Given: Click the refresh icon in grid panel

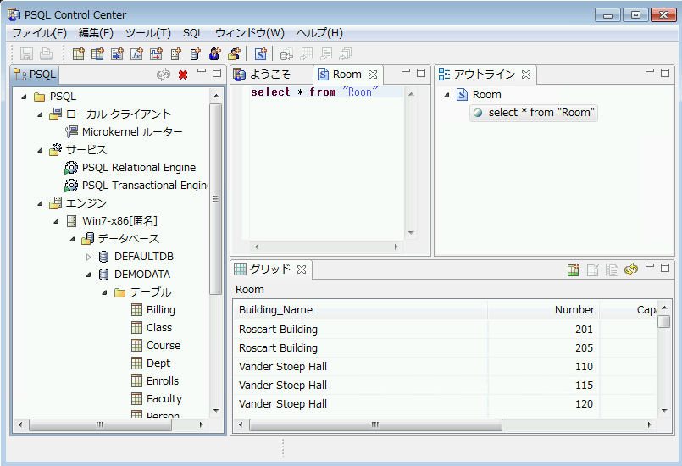Looking at the screenshot, I should click(x=630, y=269).
